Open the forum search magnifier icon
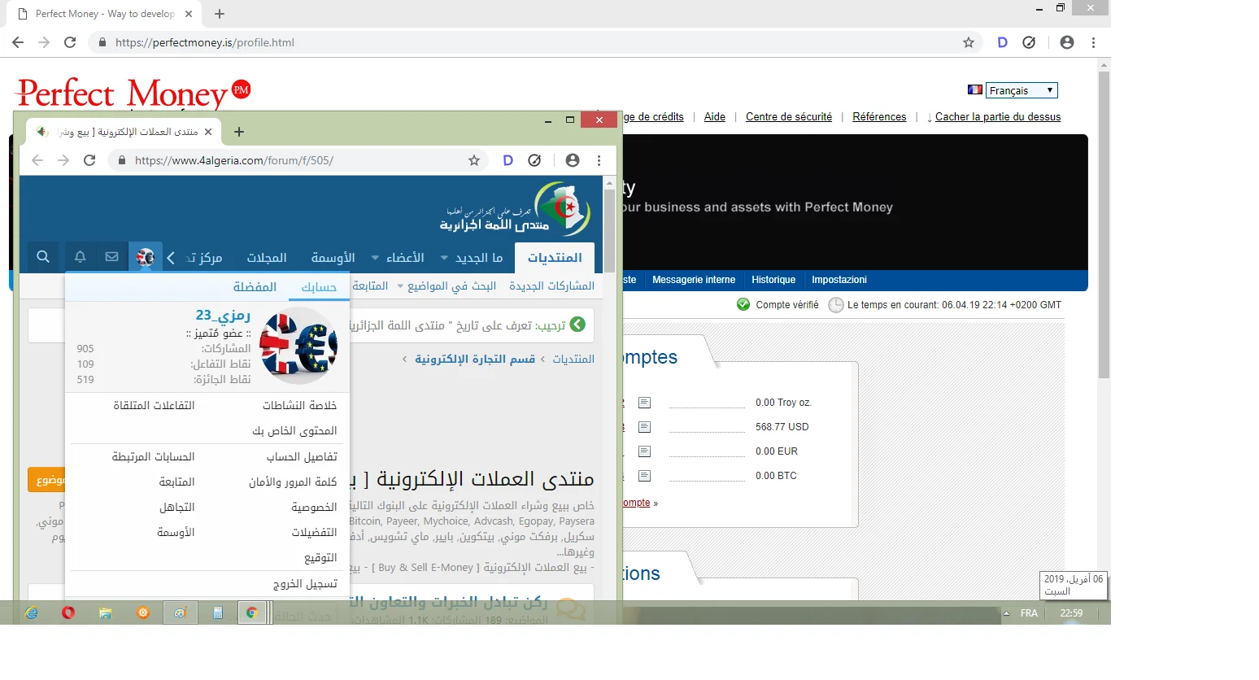 tap(43, 257)
